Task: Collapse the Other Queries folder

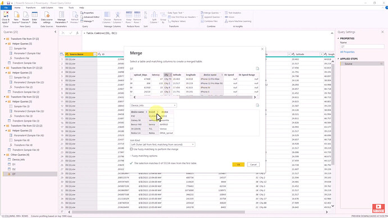Action: pyautogui.click(x=4, y=155)
